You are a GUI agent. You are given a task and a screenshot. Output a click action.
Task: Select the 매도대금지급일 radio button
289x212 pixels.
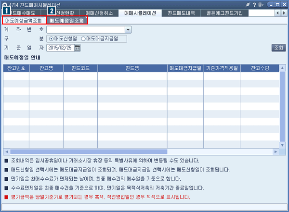(83, 39)
